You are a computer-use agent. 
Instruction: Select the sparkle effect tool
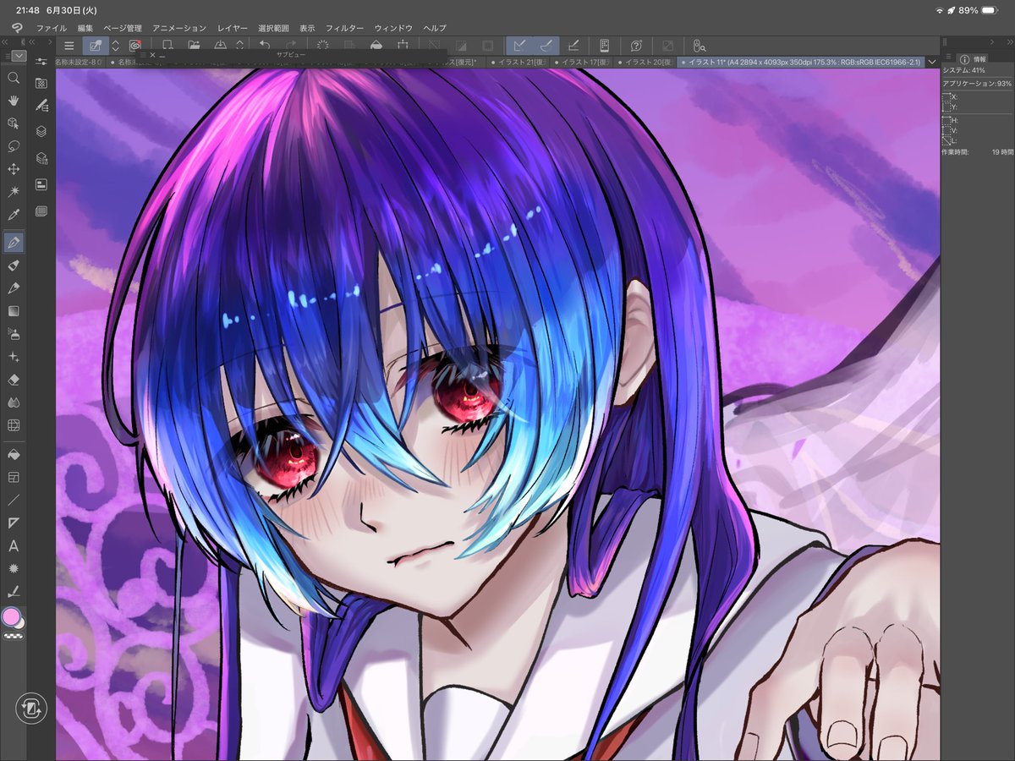pyautogui.click(x=14, y=357)
